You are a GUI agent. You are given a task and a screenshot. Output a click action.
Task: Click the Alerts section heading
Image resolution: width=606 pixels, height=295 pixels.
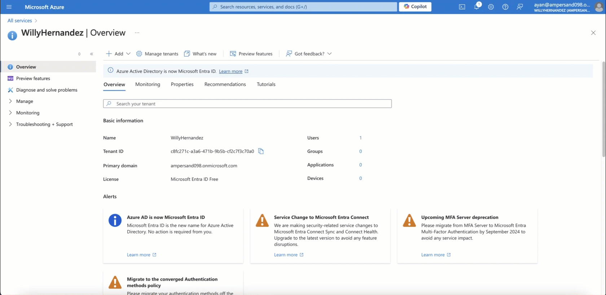pyautogui.click(x=110, y=196)
